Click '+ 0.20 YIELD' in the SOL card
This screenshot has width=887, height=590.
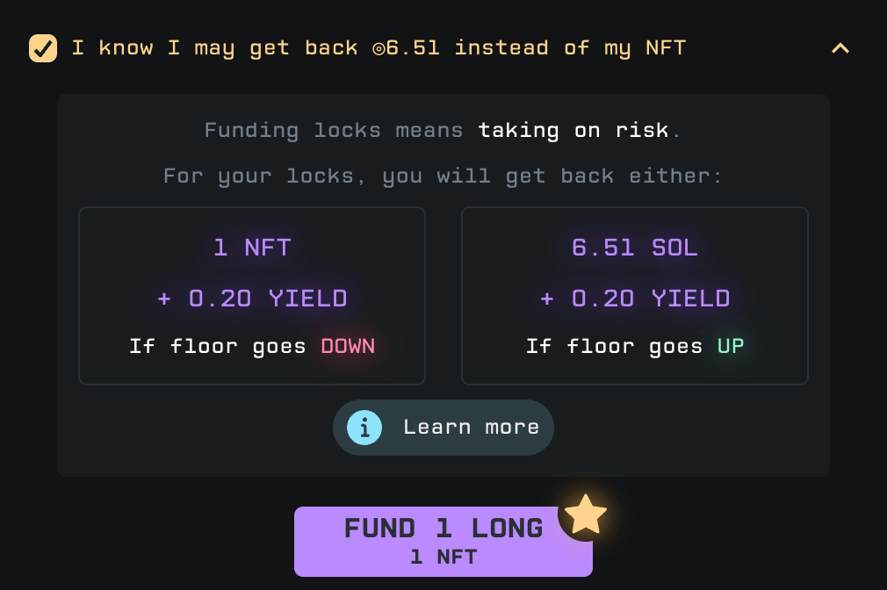[635, 299]
